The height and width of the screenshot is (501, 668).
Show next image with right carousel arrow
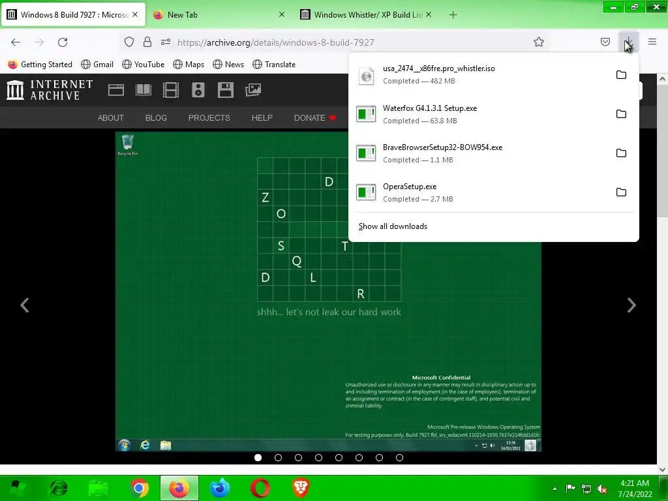click(x=631, y=305)
